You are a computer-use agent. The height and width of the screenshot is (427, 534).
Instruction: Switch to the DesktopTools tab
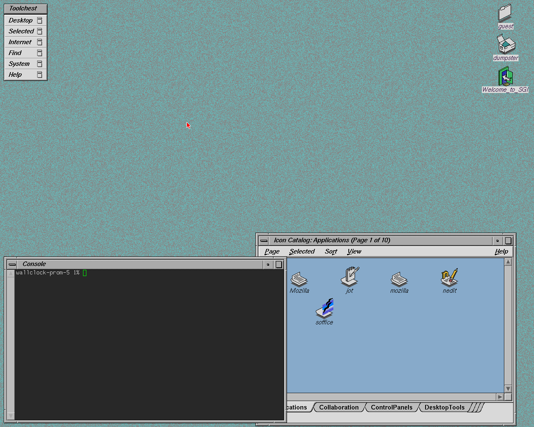444,407
